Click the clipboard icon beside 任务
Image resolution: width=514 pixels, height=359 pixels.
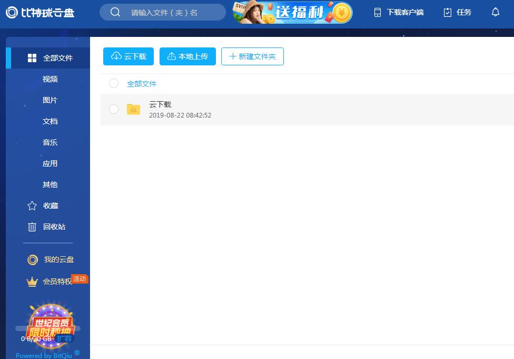click(x=447, y=13)
